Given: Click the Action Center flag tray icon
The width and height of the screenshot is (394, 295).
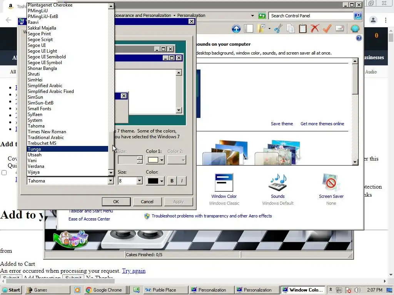Looking at the screenshot, I should (x=348, y=290).
